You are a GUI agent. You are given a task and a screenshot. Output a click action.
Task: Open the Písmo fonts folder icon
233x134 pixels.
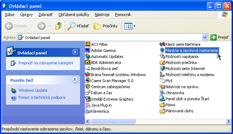coord(162,105)
